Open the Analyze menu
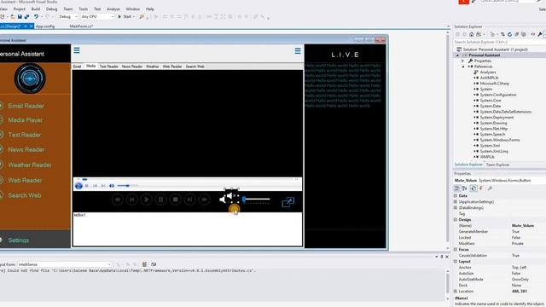 [113, 9]
